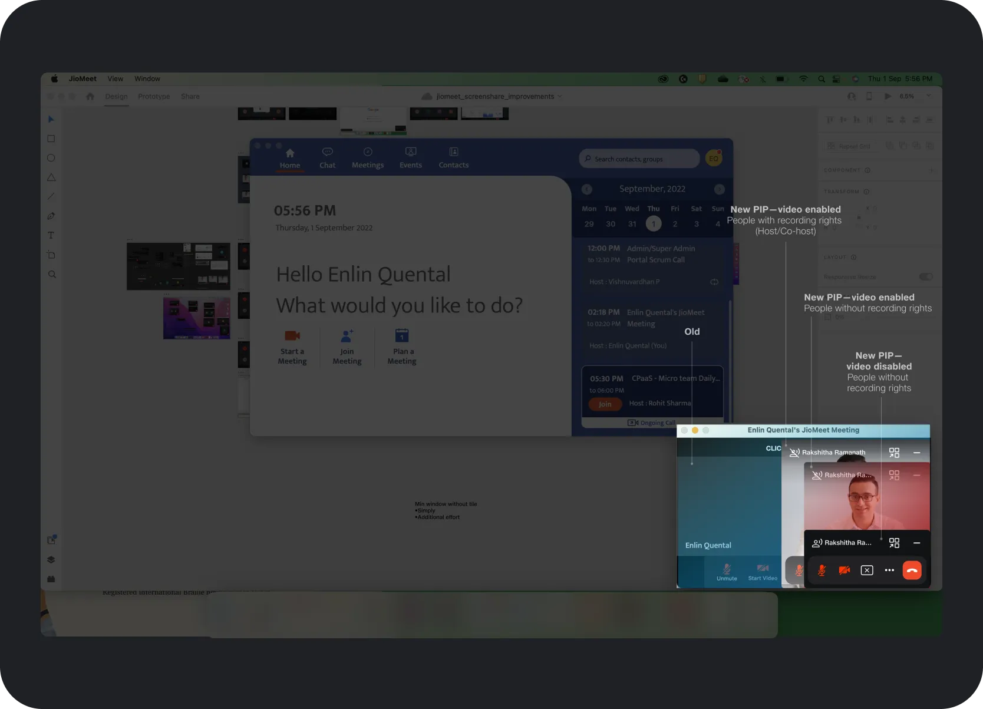The width and height of the screenshot is (983, 709).
Task: Go to previous month in calendar
Action: point(586,189)
